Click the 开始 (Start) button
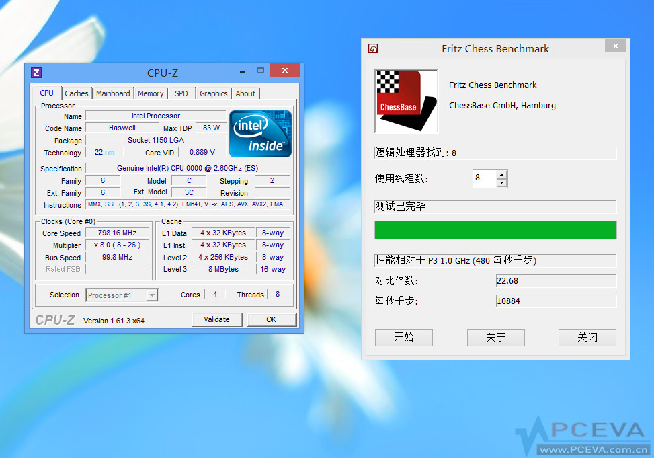Viewport: 654px width, 458px height. [x=404, y=338]
